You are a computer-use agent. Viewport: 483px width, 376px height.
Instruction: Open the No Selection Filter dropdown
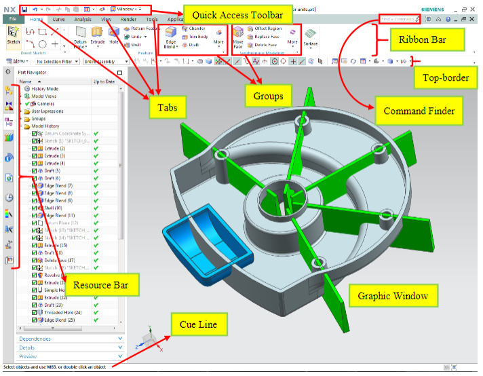click(56, 61)
